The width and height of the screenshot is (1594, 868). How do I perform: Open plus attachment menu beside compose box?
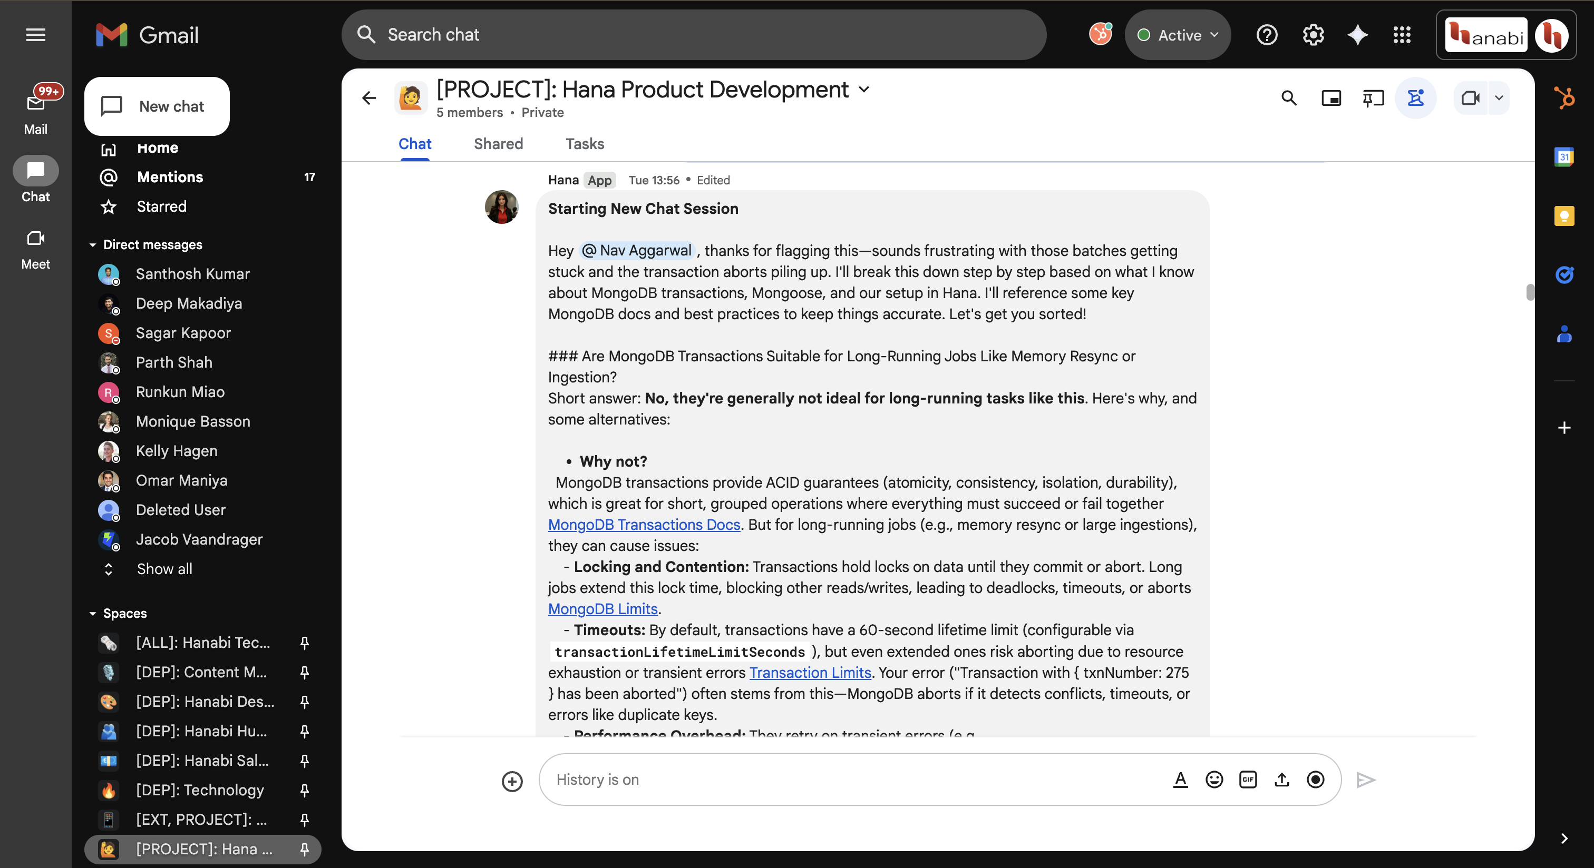pos(512,781)
